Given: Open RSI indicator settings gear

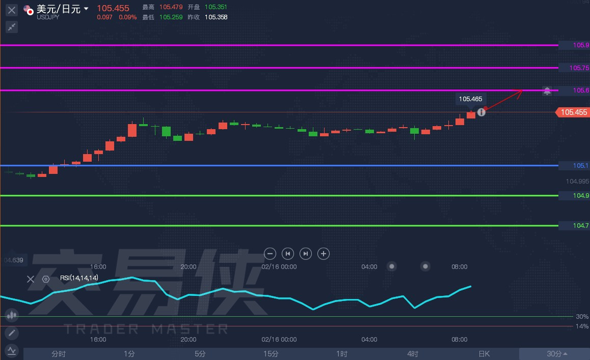Looking at the screenshot, I should [x=46, y=279].
